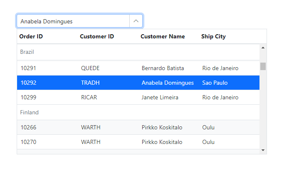This screenshot has height=169, width=282.
Task: Select order 10299 Janete Limeira row
Action: click(x=138, y=97)
